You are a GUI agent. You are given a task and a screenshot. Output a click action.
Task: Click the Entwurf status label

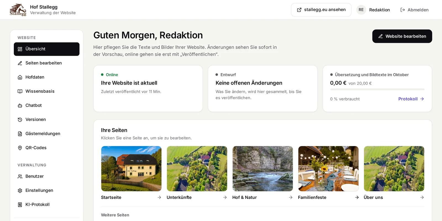tap(228, 75)
